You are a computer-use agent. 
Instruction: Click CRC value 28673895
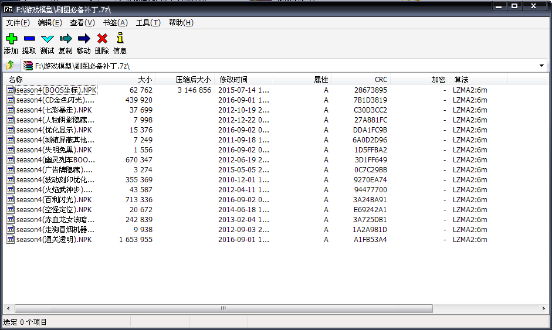tap(371, 90)
